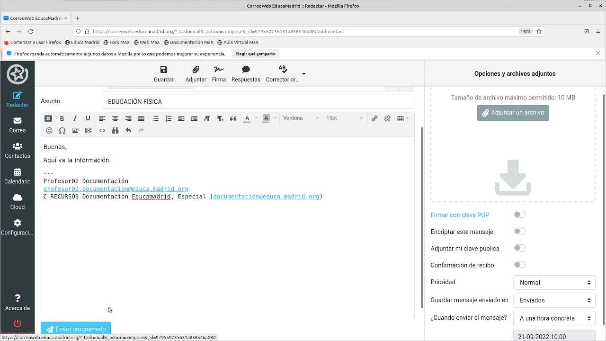Edit scheduled date 21-09-2022 10:00
The image size is (606, 341).
pyautogui.click(x=554, y=336)
